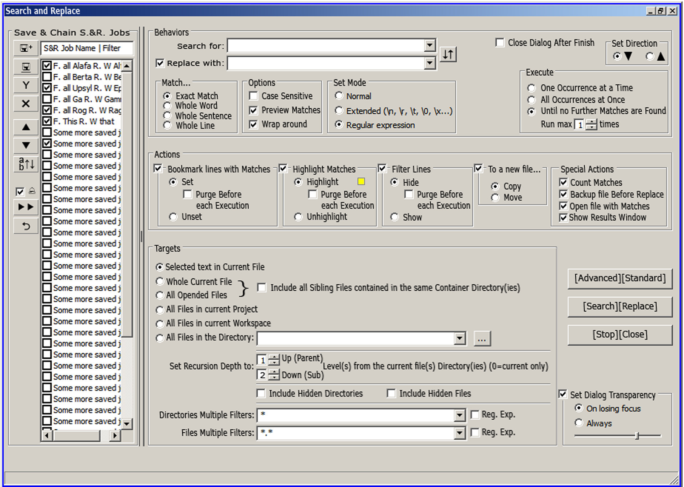The image size is (684, 487).
Task: Click the Y filter jobs icon
Action: (x=26, y=85)
